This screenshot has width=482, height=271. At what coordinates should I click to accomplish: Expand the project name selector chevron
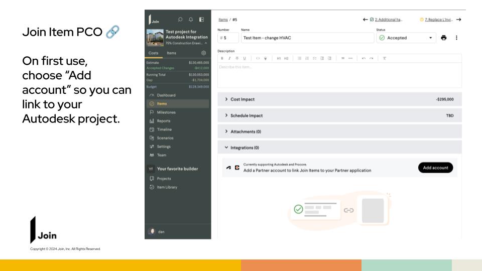[206, 43]
